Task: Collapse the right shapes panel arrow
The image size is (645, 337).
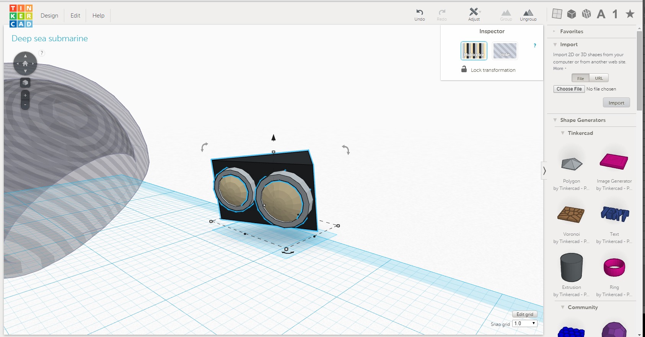Action: pyautogui.click(x=544, y=171)
